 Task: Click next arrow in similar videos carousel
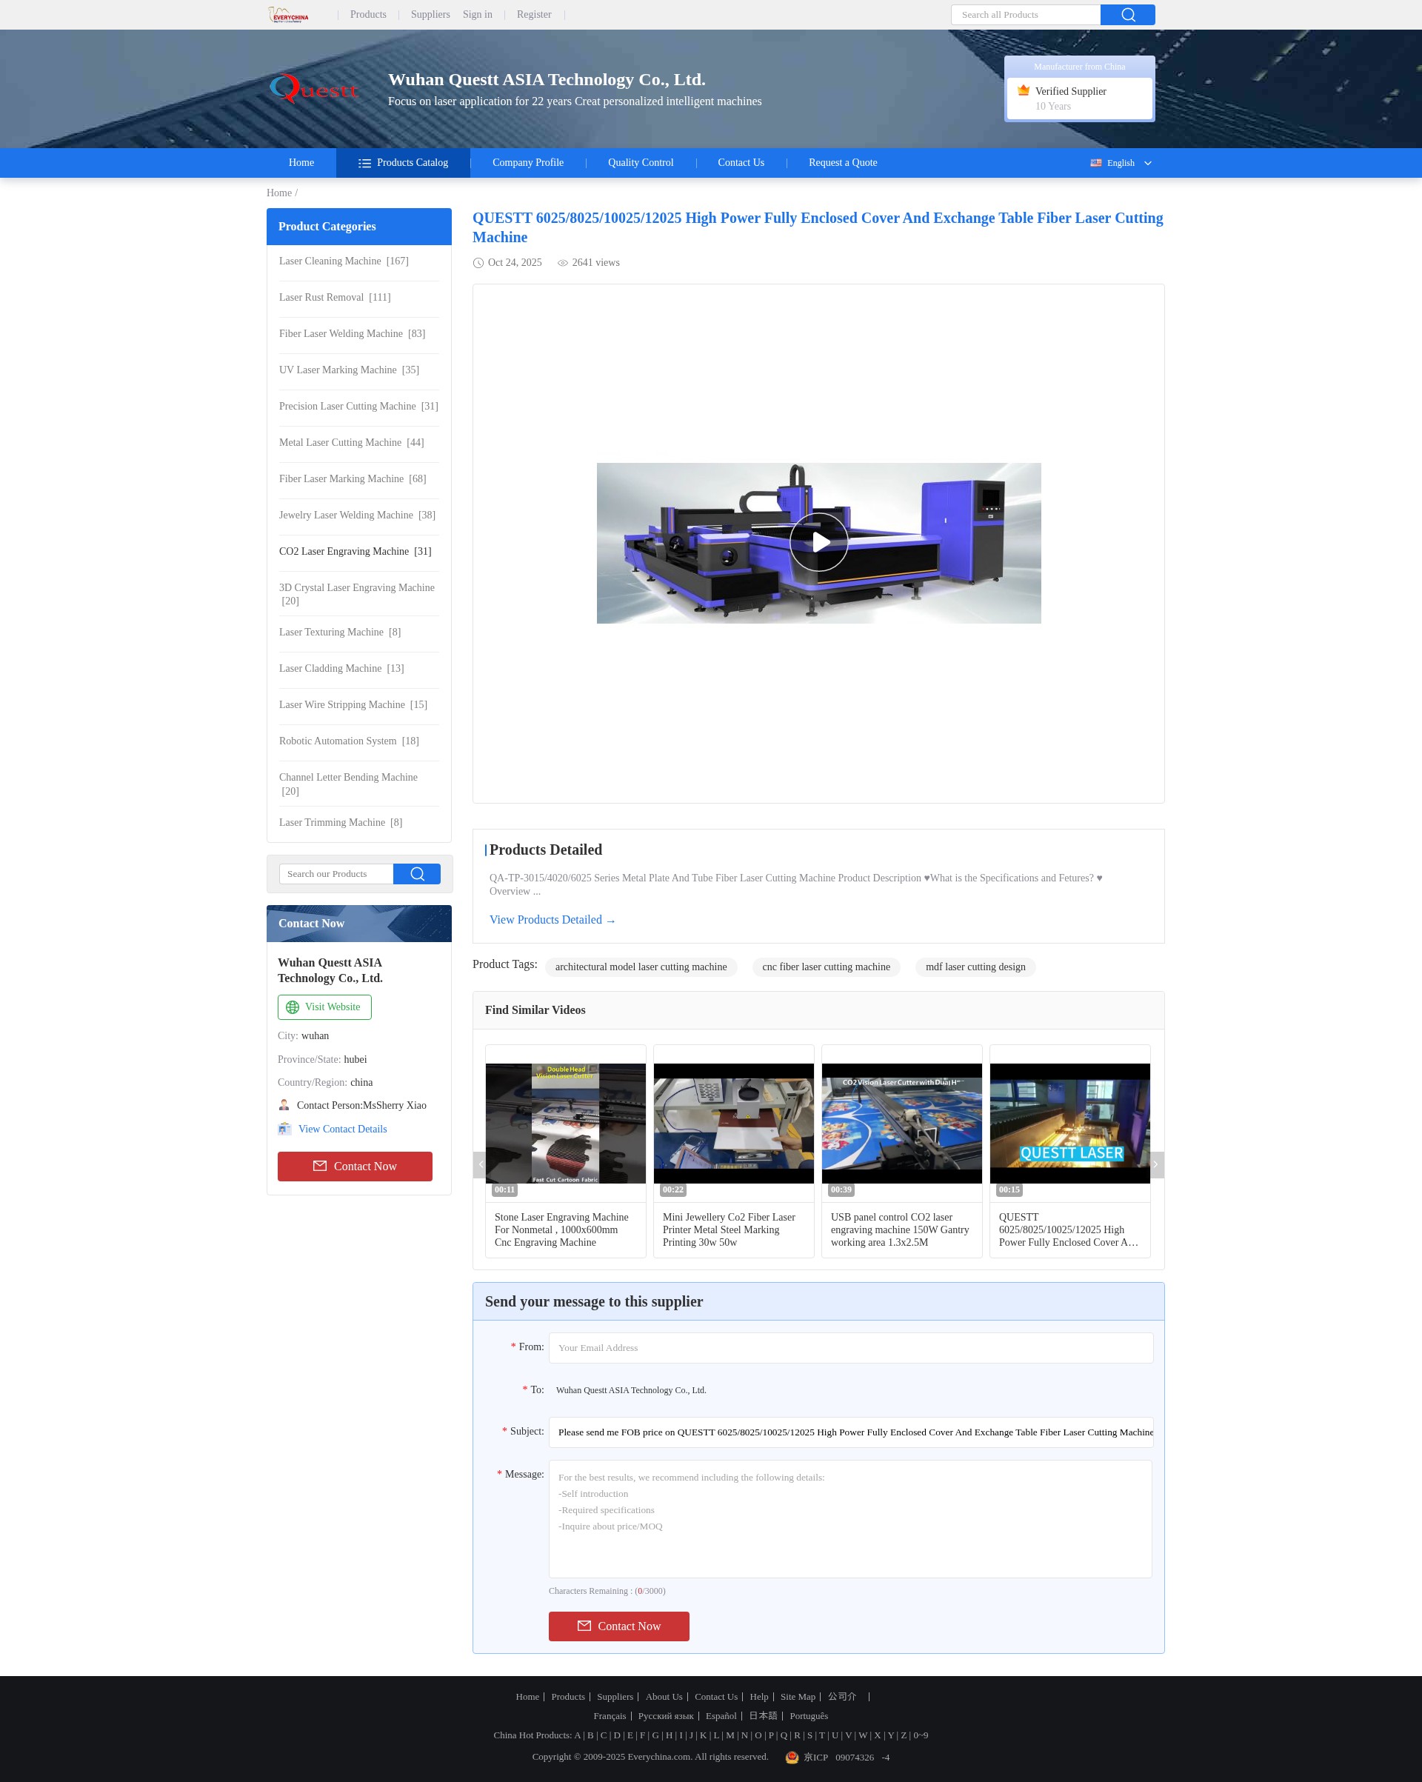click(x=1157, y=1164)
